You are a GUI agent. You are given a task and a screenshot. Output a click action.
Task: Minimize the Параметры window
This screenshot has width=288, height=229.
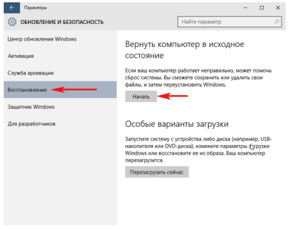coord(246,8)
